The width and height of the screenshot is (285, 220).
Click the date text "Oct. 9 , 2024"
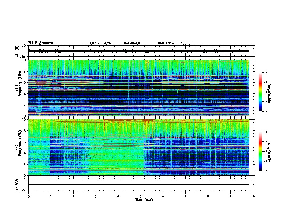coord(100,43)
